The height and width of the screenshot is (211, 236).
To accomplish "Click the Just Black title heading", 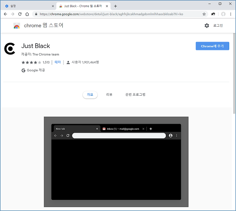I will pyautogui.click(x=35, y=46).
